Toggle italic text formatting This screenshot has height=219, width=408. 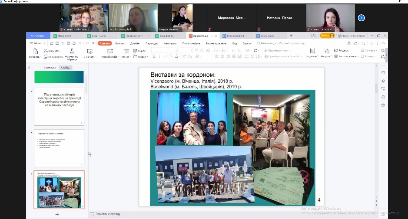pos(159,56)
